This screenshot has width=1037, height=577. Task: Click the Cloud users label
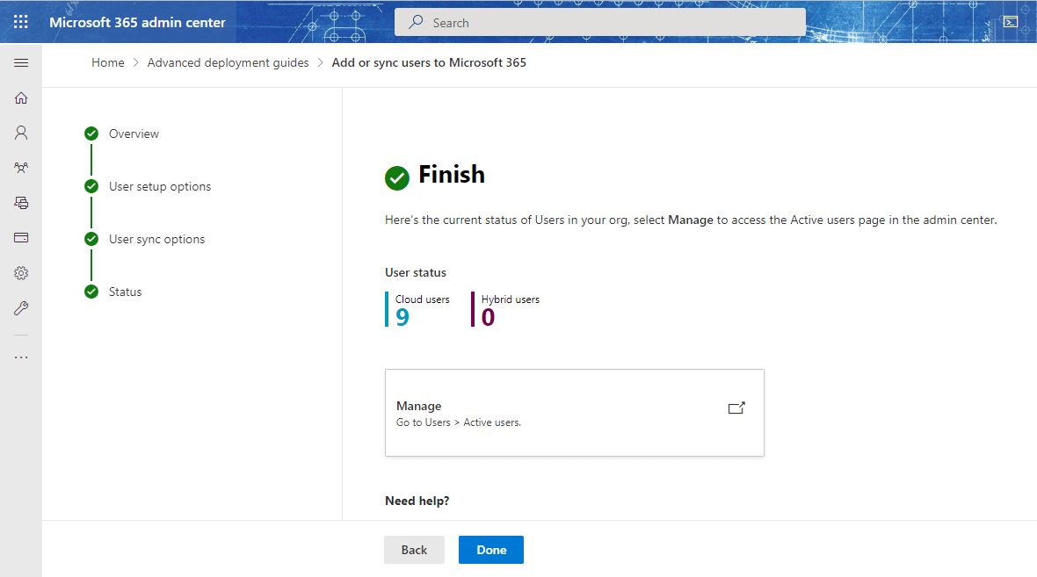coord(423,299)
